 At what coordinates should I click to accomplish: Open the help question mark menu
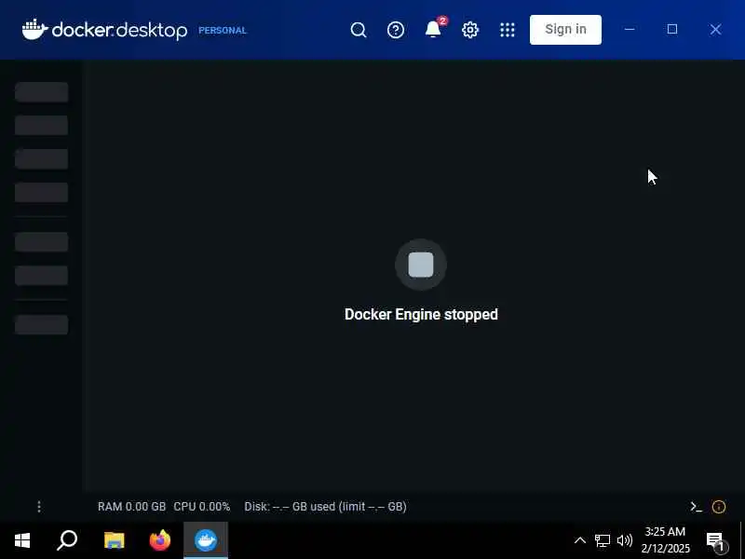(395, 30)
